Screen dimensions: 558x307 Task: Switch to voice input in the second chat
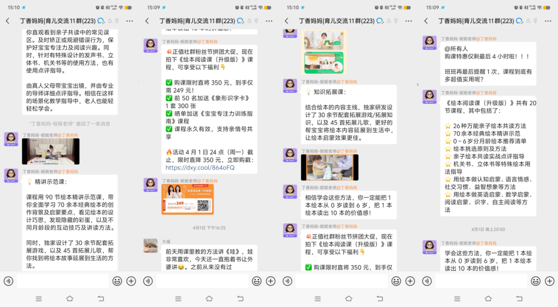click(148, 281)
